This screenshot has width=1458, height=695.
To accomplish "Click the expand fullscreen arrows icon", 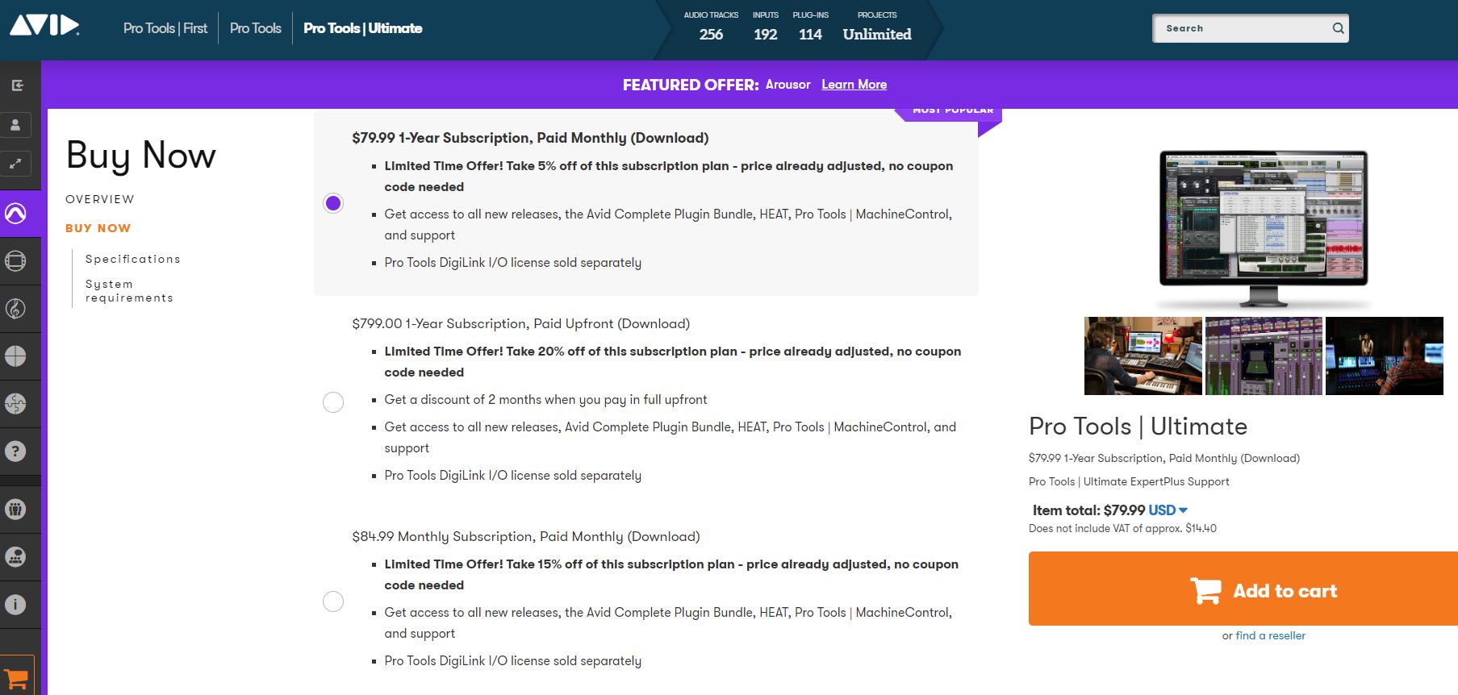I will [x=16, y=164].
